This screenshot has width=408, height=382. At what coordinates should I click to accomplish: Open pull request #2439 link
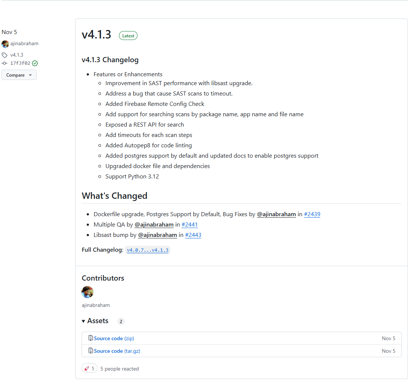312,214
